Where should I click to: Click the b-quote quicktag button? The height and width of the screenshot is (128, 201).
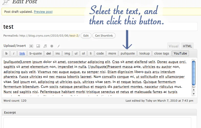(36, 54)
